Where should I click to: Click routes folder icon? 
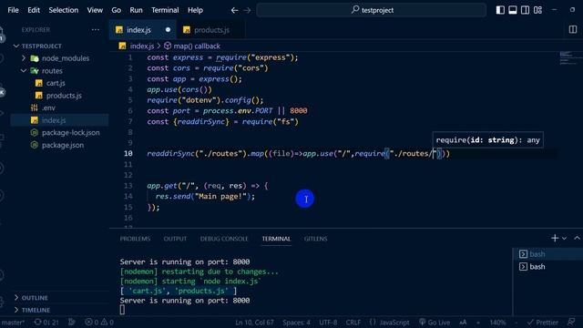35,71
